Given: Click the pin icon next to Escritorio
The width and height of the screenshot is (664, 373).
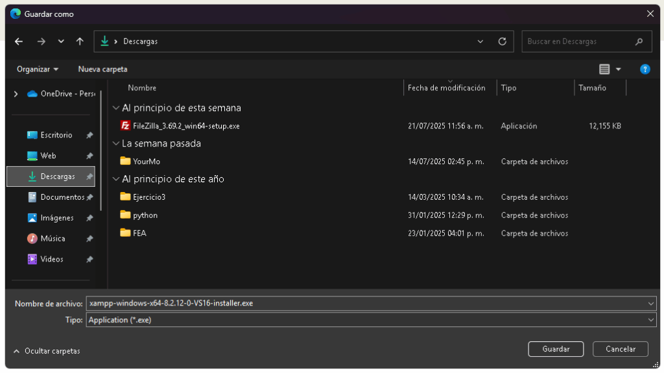Looking at the screenshot, I should click(x=89, y=135).
